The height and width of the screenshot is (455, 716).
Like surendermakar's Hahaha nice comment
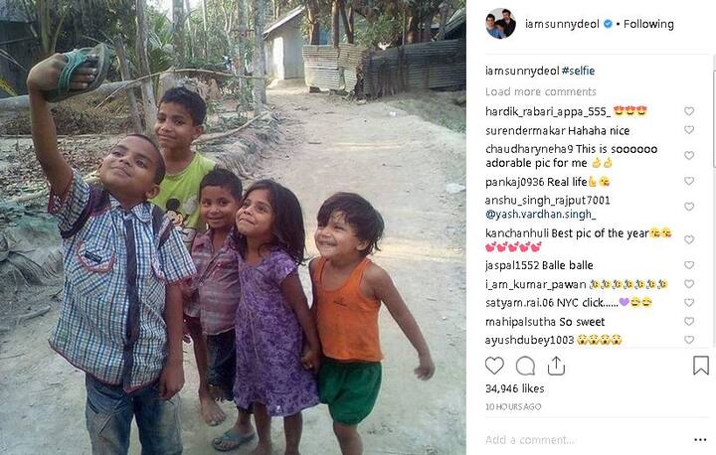(689, 130)
